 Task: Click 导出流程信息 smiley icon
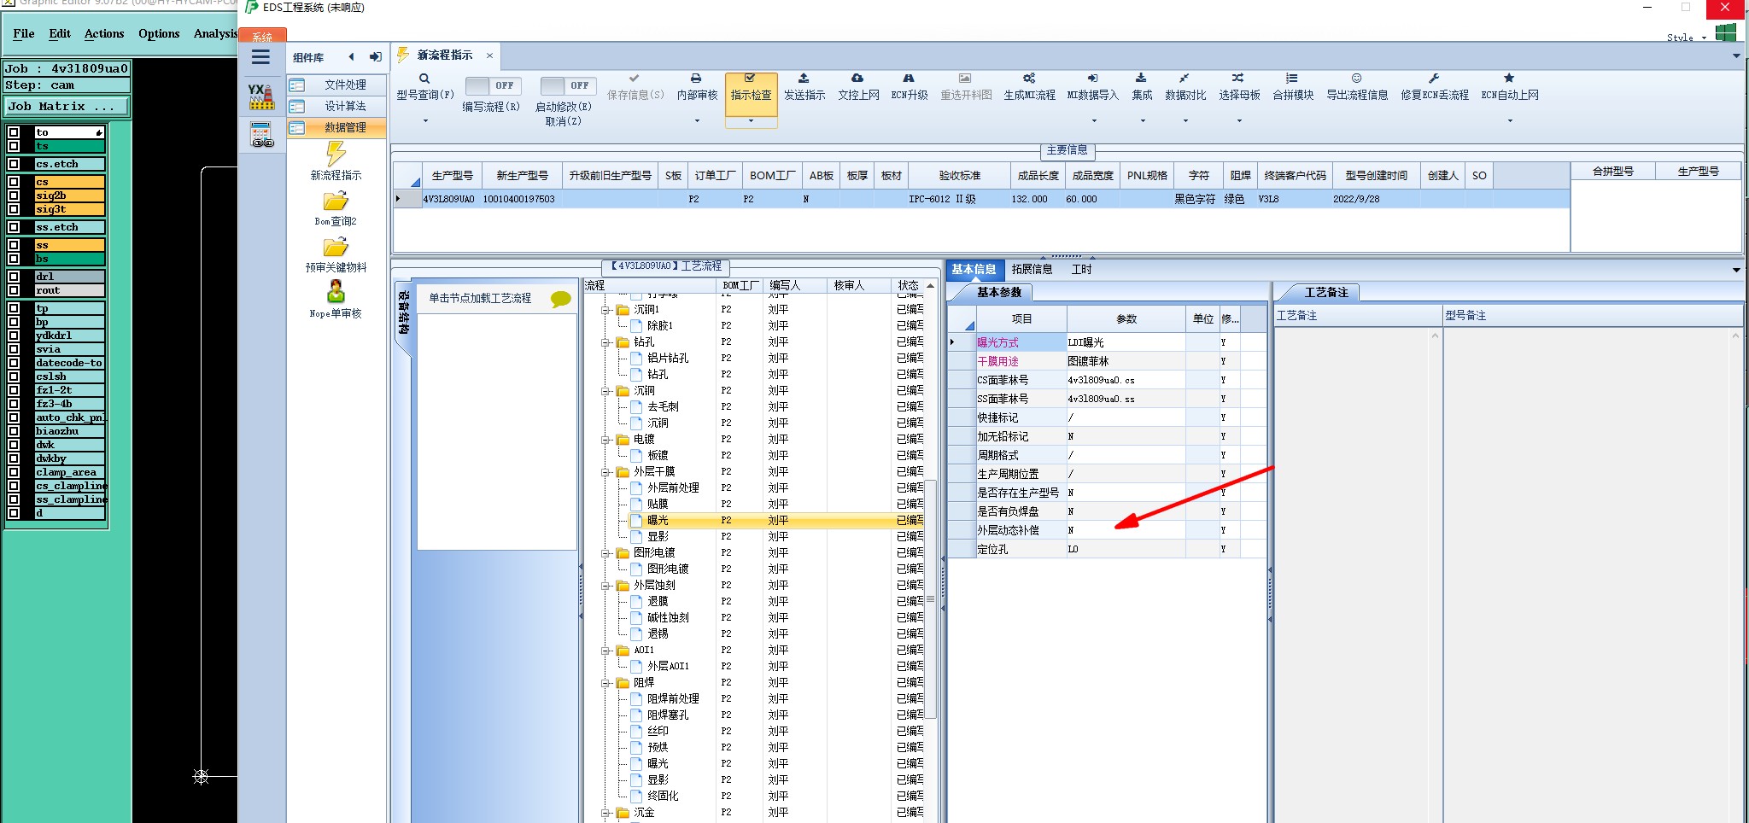pos(1356,79)
